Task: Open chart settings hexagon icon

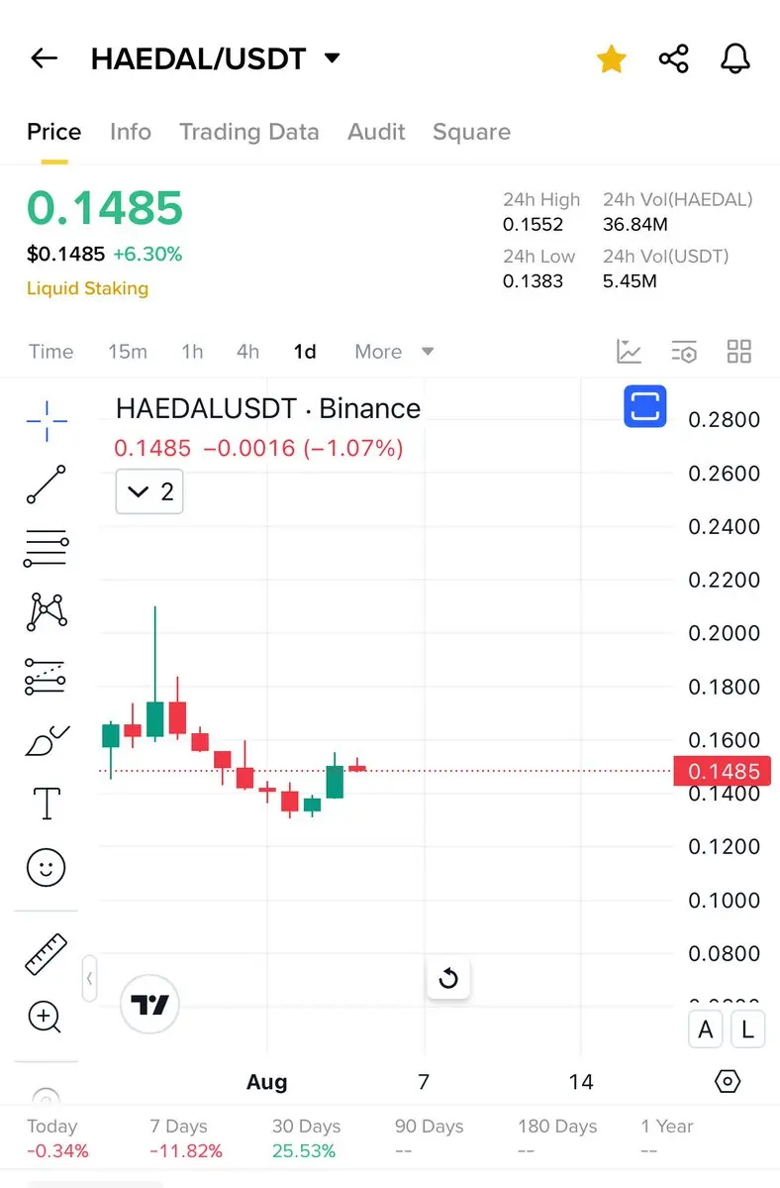Action: coord(727,1082)
